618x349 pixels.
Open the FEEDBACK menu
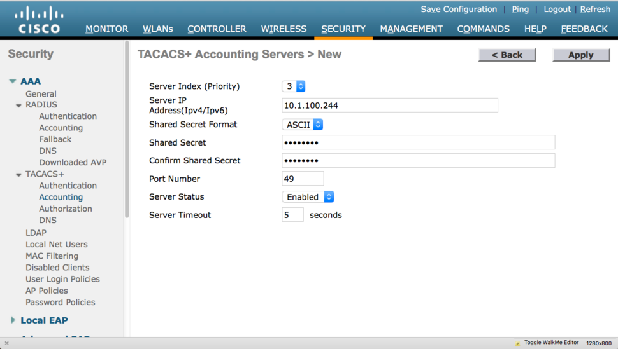click(584, 29)
